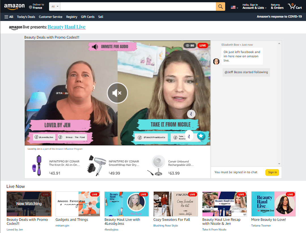Click the Beauty Haul Live title link
Screen dimensions: 306x233
pos(67,27)
